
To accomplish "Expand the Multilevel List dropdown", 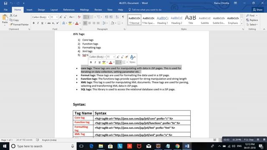I will 101,17.
